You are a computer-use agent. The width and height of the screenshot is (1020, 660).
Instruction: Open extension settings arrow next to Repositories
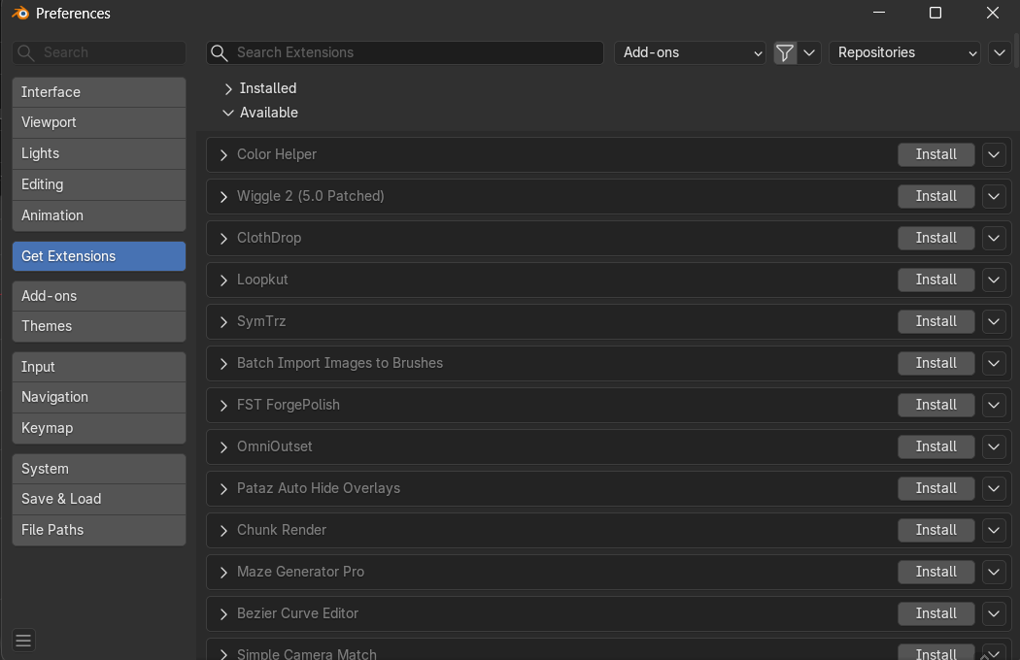[x=1000, y=52]
